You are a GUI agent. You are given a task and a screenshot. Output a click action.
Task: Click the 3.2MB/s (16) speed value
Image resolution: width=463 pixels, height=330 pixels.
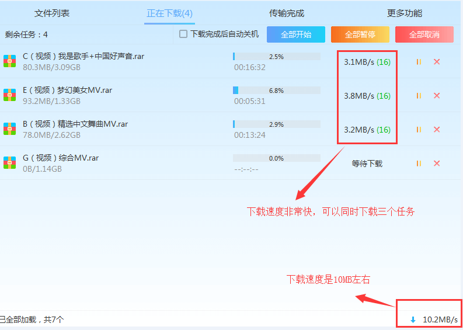[367, 130]
